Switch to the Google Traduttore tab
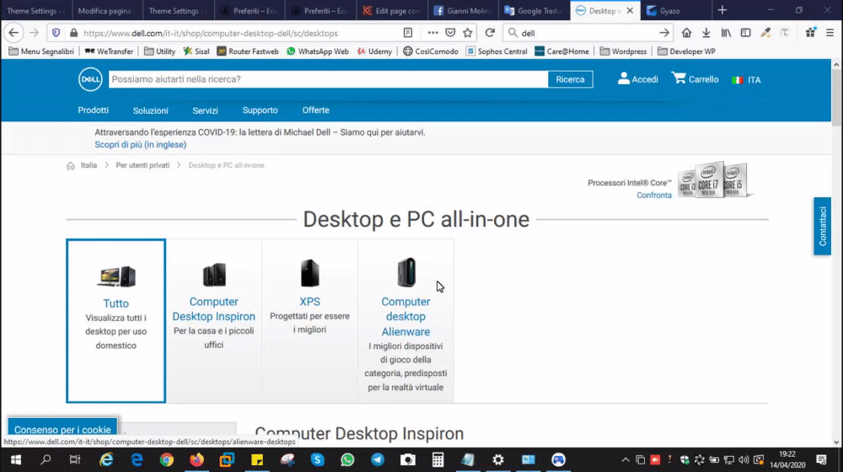 pos(534,10)
